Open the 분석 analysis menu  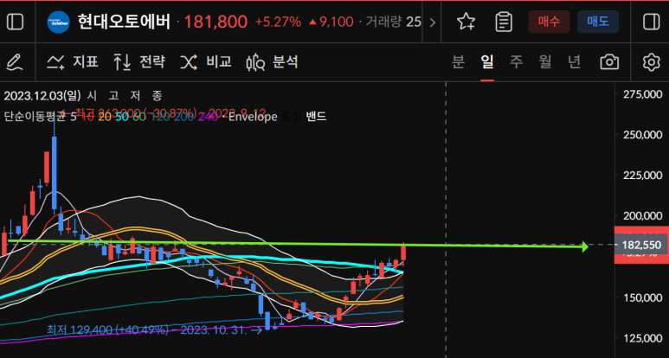tap(272, 62)
